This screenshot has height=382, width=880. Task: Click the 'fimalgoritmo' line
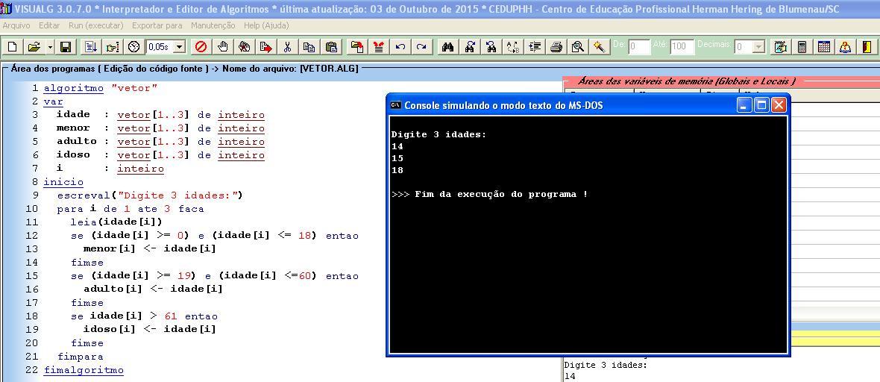[x=84, y=369]
